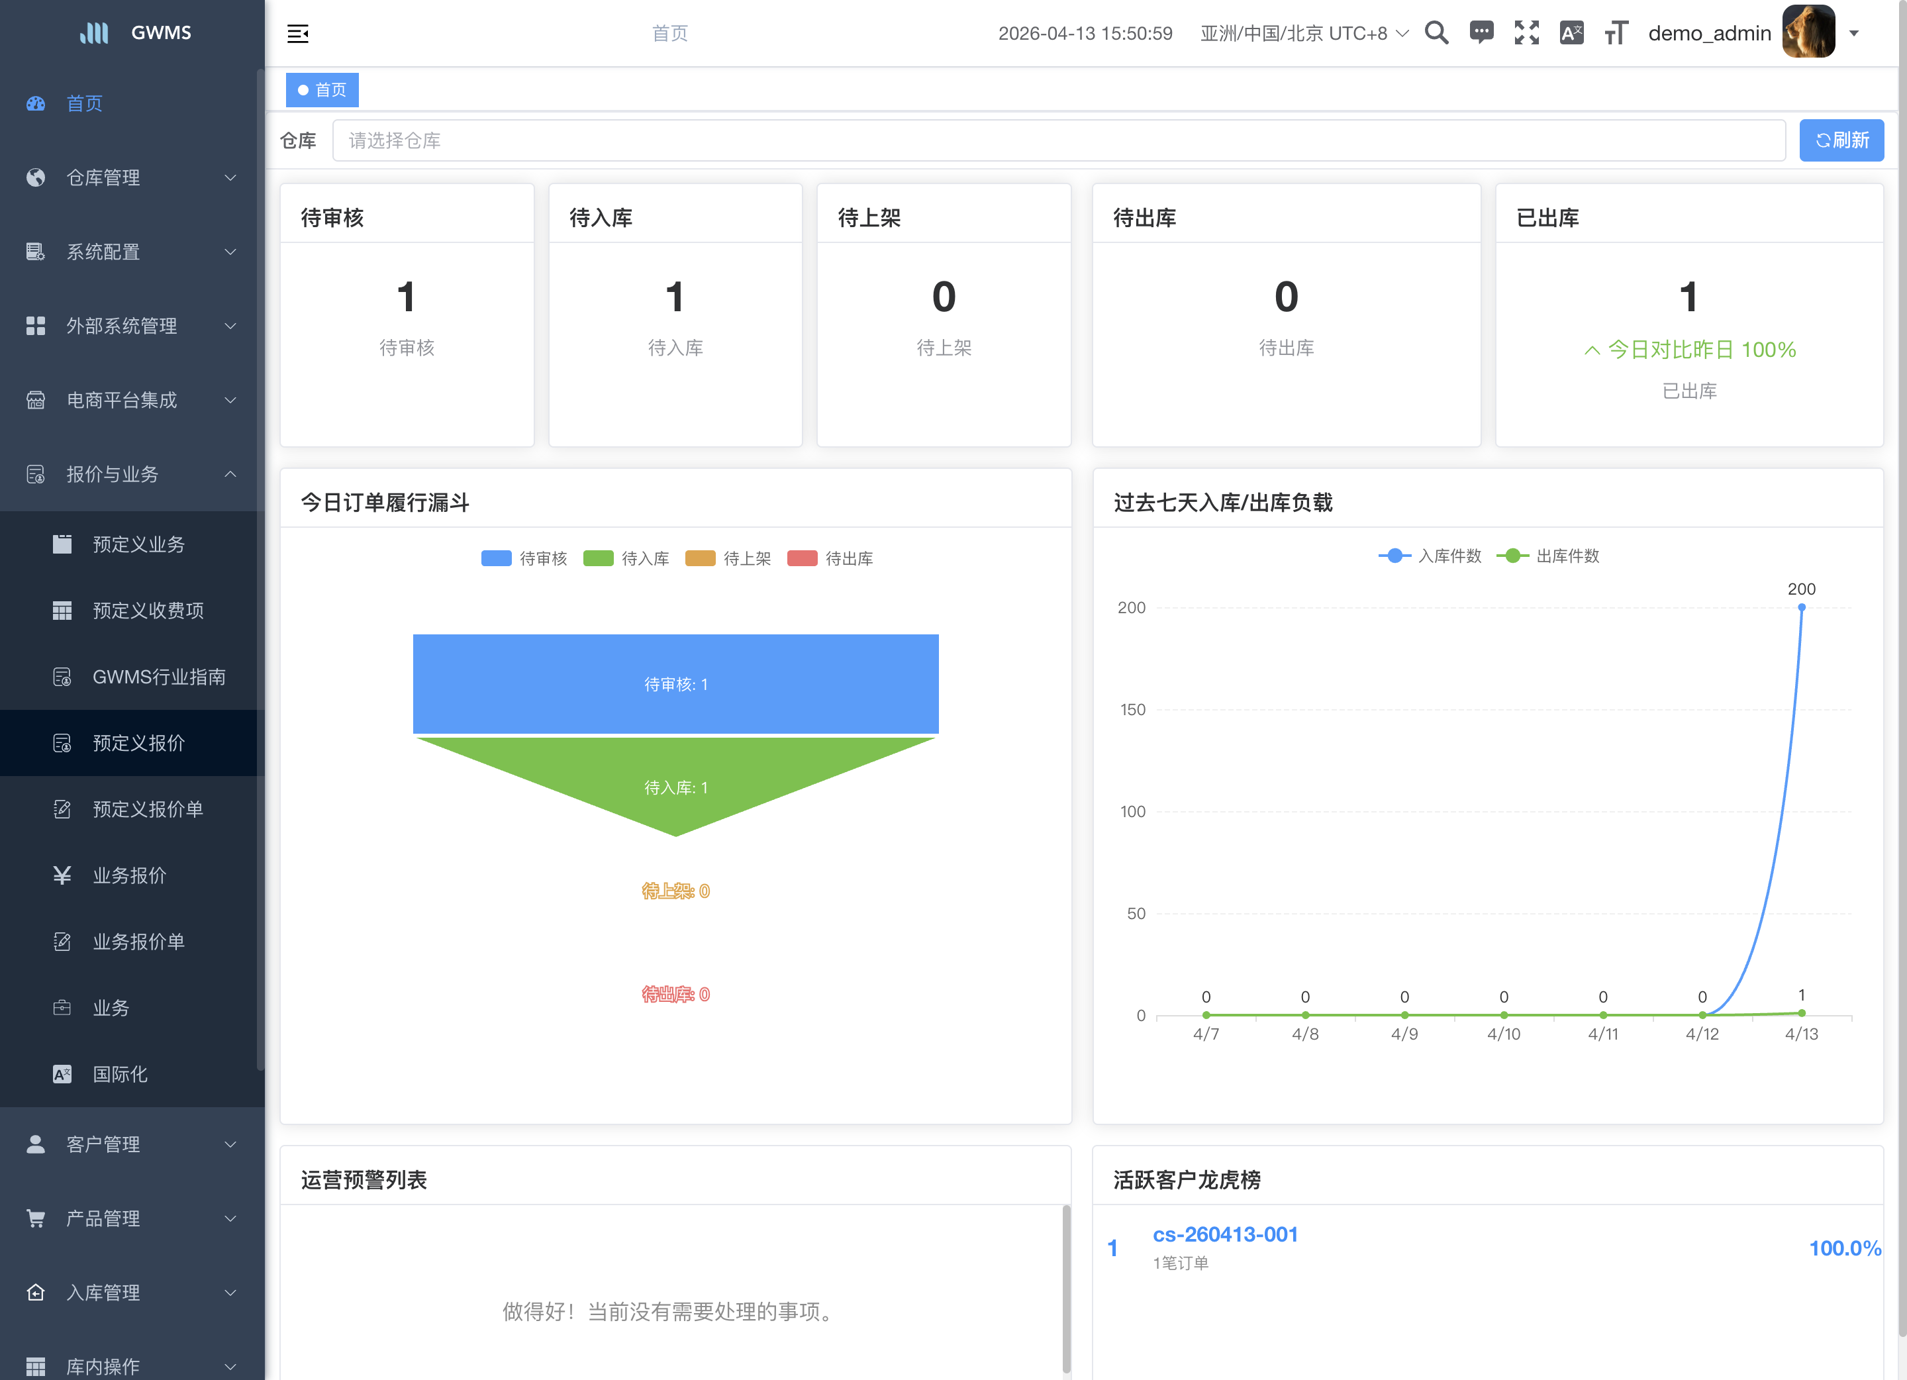The width and height of the screenshot is (1907, 1380).
Task: Click the 刷新 refresh button
Action: tap(1841, 140)
